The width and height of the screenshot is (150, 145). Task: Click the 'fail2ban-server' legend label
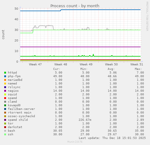(x=21, y=109)
